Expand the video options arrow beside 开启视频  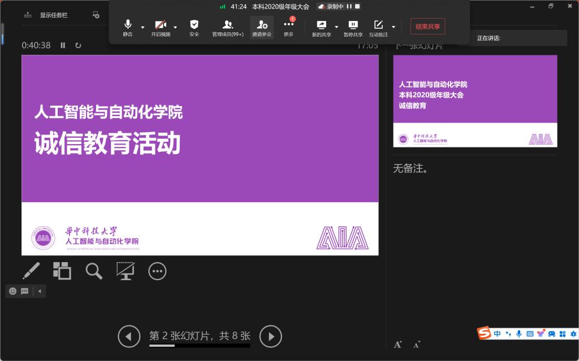click(175, 27)
